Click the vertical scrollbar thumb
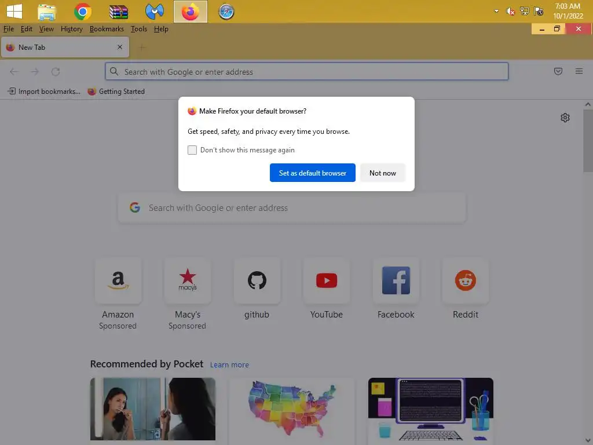593x445 pixels. (x=588, y=141)
